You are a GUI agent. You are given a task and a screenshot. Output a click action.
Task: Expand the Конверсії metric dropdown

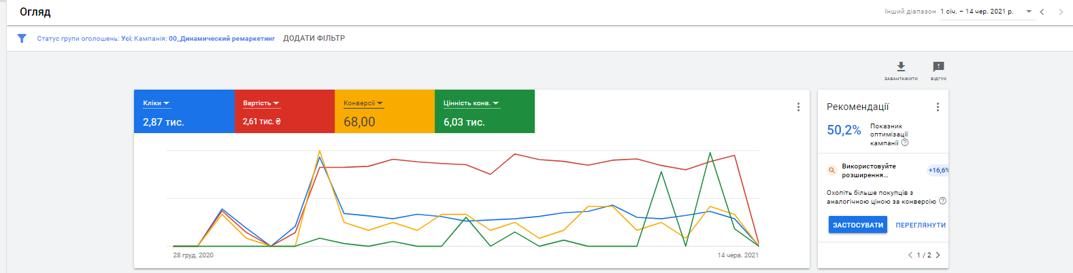pos(380,104)
